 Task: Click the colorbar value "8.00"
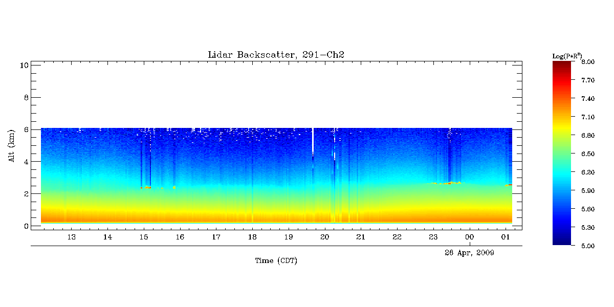[x=588, y=62]
